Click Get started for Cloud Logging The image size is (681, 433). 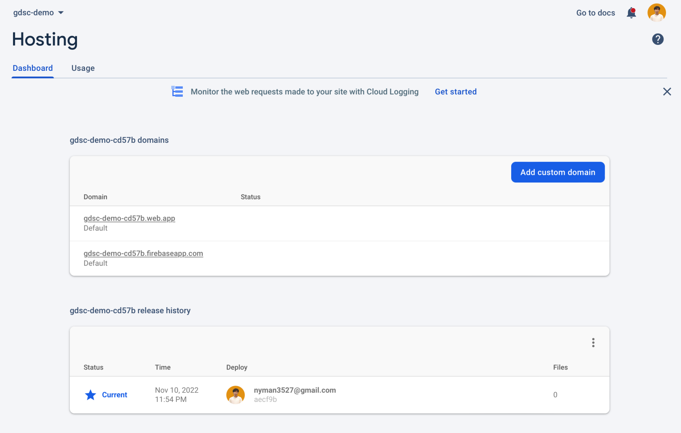[456, 92]
